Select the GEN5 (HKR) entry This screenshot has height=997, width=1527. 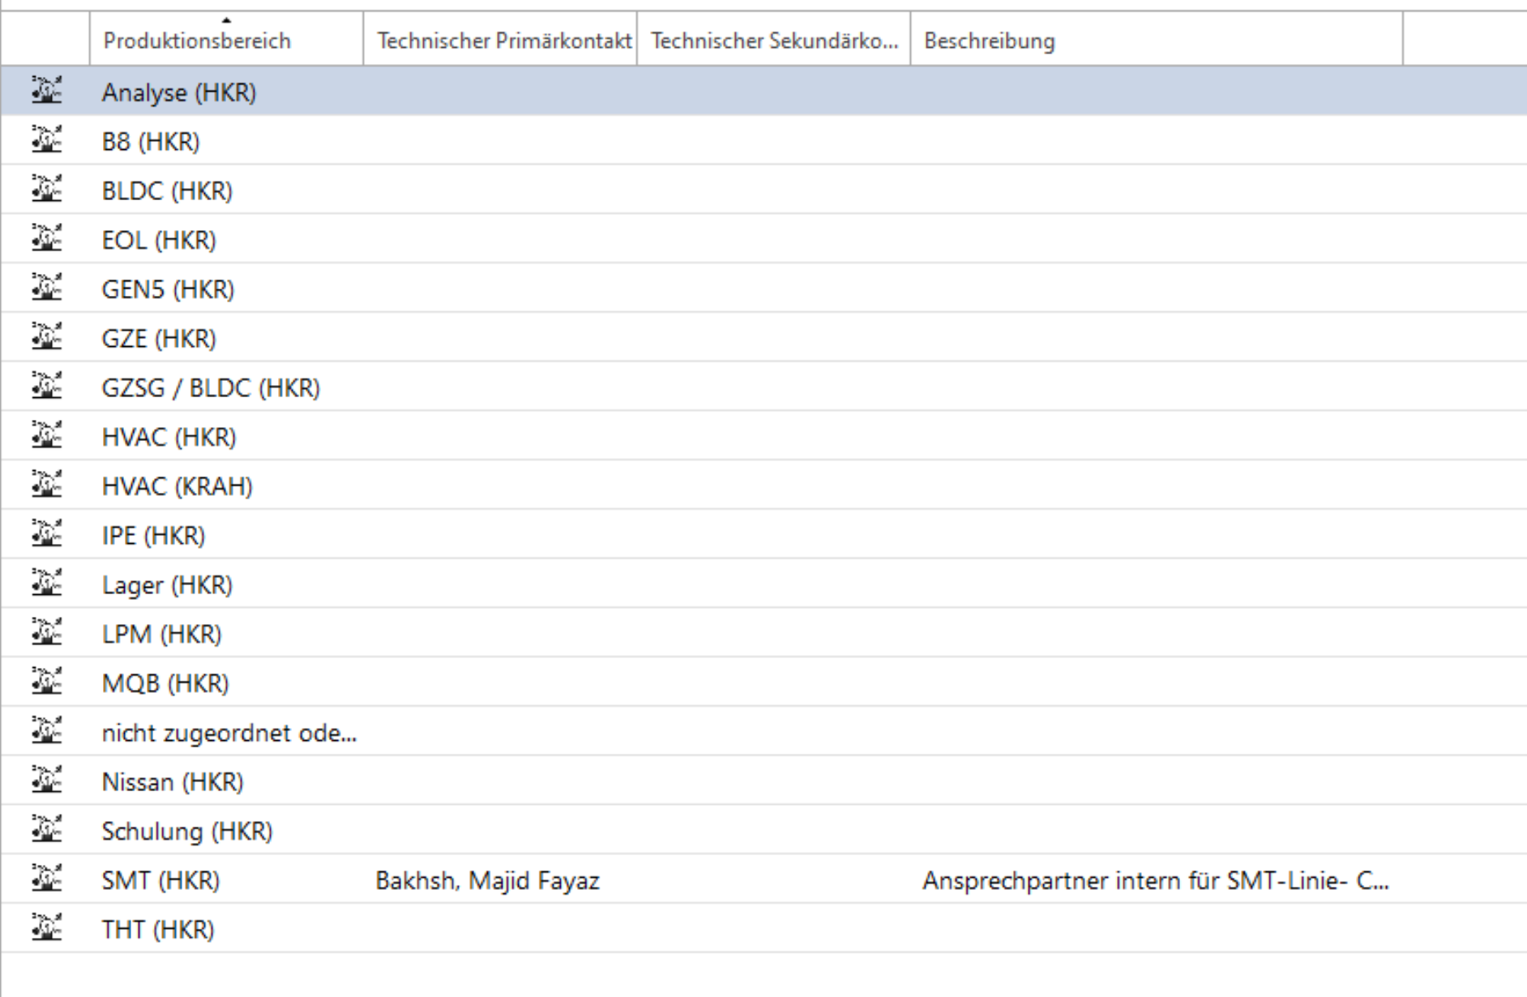(168, 289)
